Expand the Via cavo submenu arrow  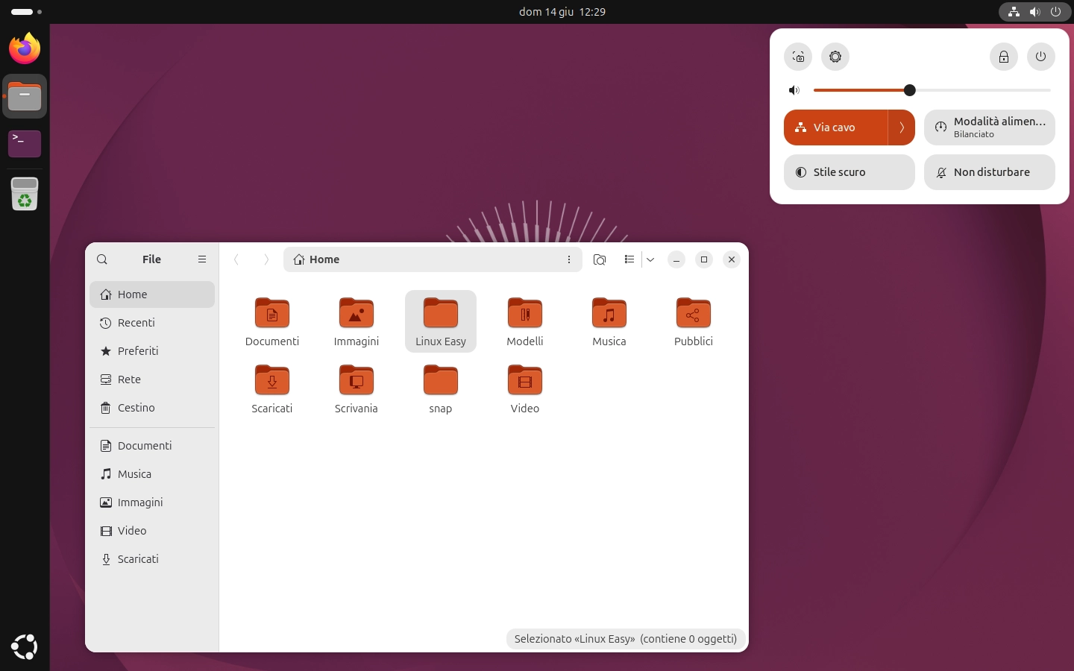(902, 127)
